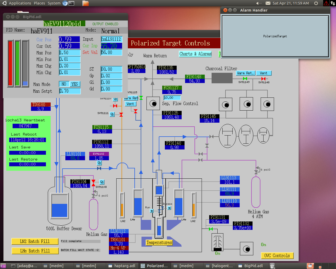Click the Gi gain field
The height and width of the screenshot is (269, 336).
tap(112, 82)
